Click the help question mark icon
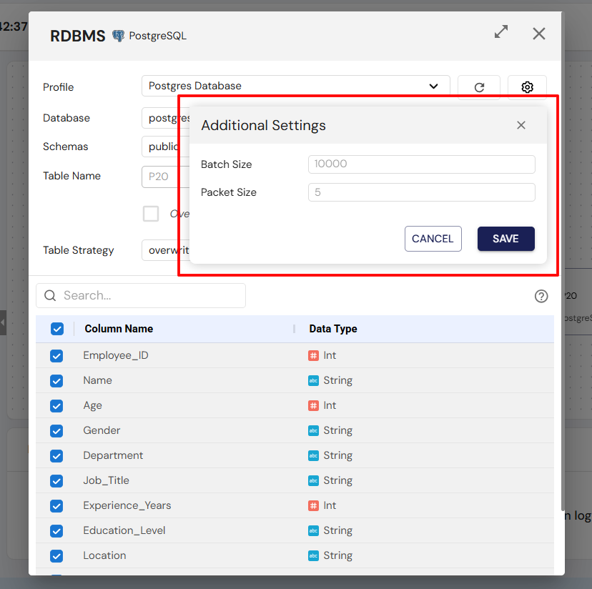592x589 pixels. tap(541, 296)
